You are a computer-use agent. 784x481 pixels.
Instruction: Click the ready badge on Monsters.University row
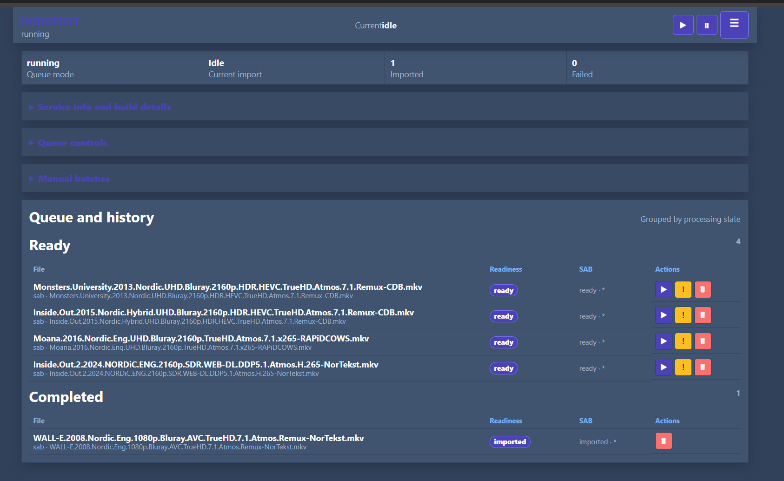(504, 291)
